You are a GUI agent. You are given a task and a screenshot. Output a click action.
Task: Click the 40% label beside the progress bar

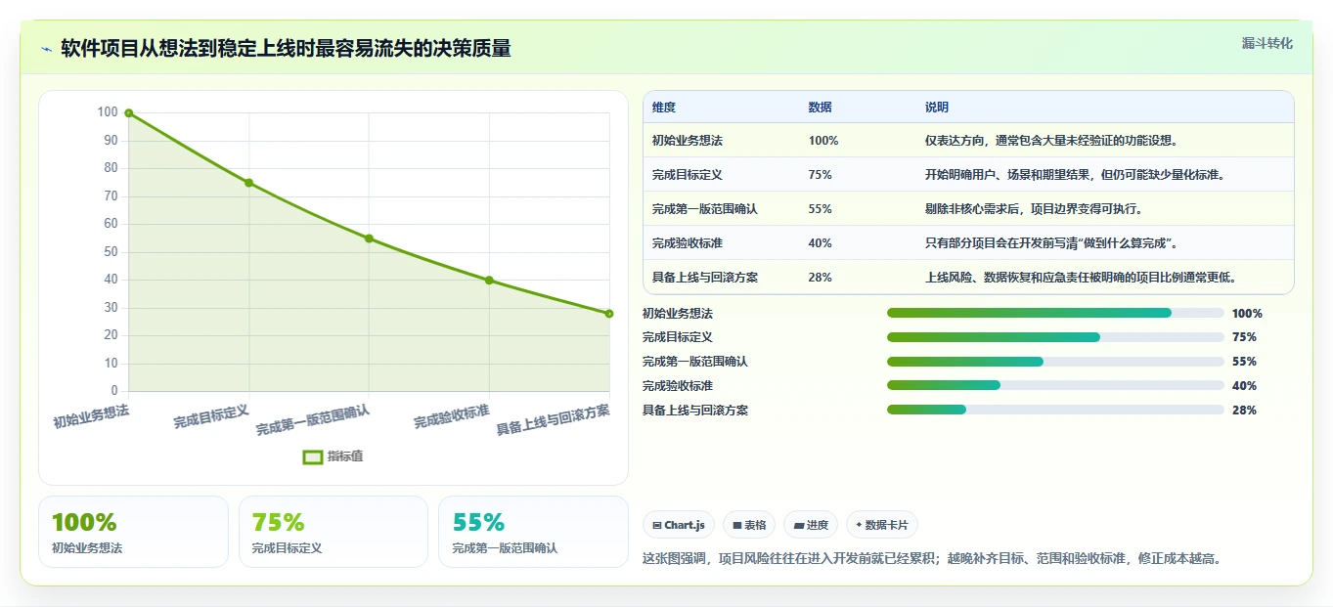click(x=1244, y=386)
